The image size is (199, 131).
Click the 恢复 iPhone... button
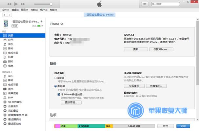[x=161, y=49]
